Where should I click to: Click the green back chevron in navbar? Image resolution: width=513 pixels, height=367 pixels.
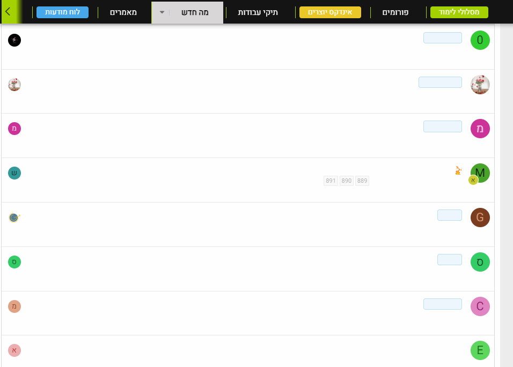click(x=8, y=12)
